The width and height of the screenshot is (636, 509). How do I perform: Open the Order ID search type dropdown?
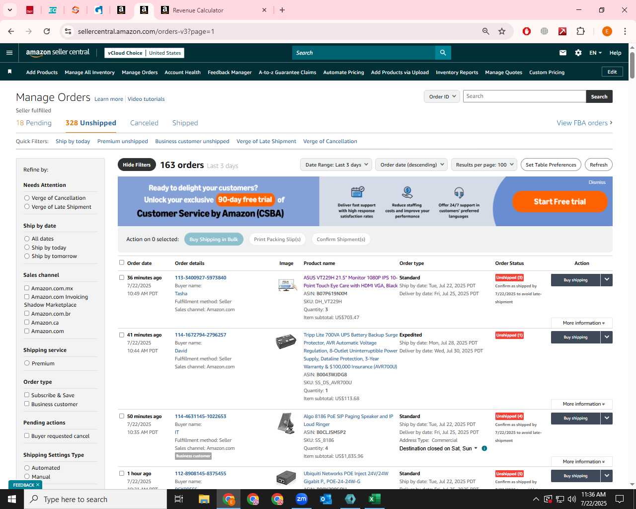click(442, 96)
